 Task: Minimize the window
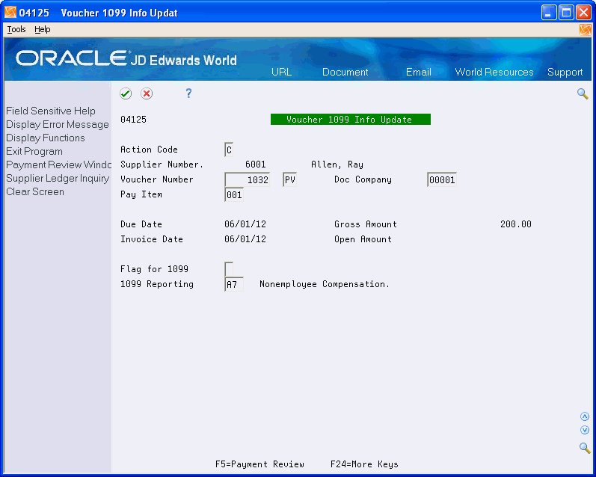[548, 13]
